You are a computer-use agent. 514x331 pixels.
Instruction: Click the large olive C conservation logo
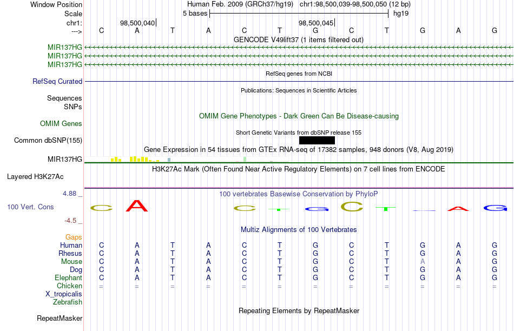[352, 207]
